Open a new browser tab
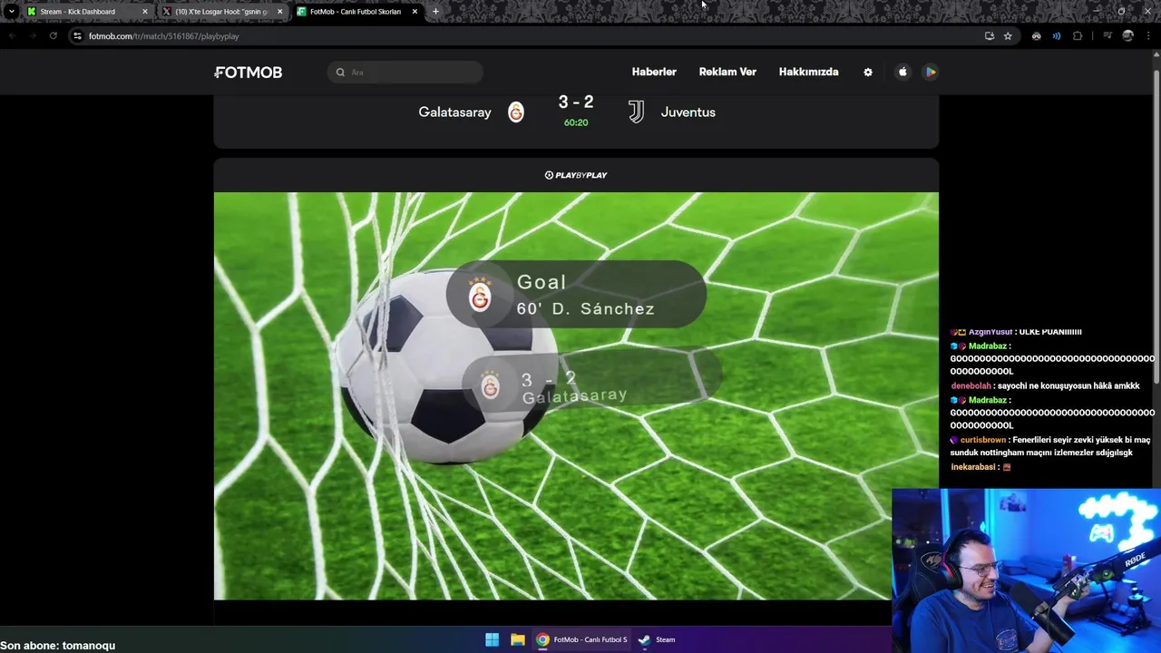This screenshot has height=653, width=1161. pyautogui.click(x=435, y=11)
